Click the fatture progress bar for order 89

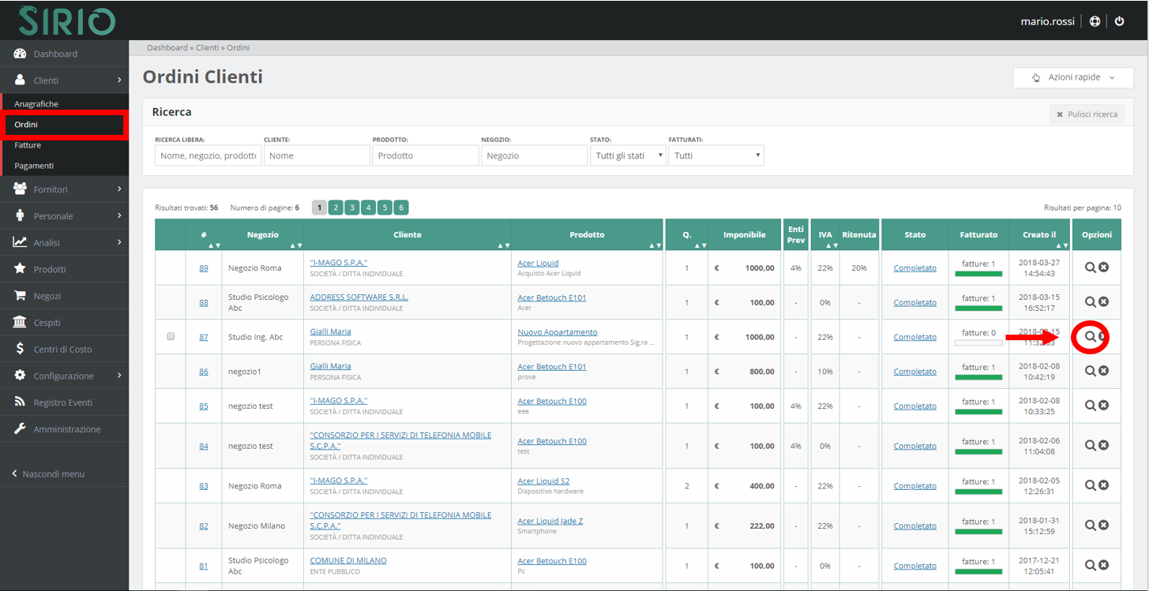point(978,274)
